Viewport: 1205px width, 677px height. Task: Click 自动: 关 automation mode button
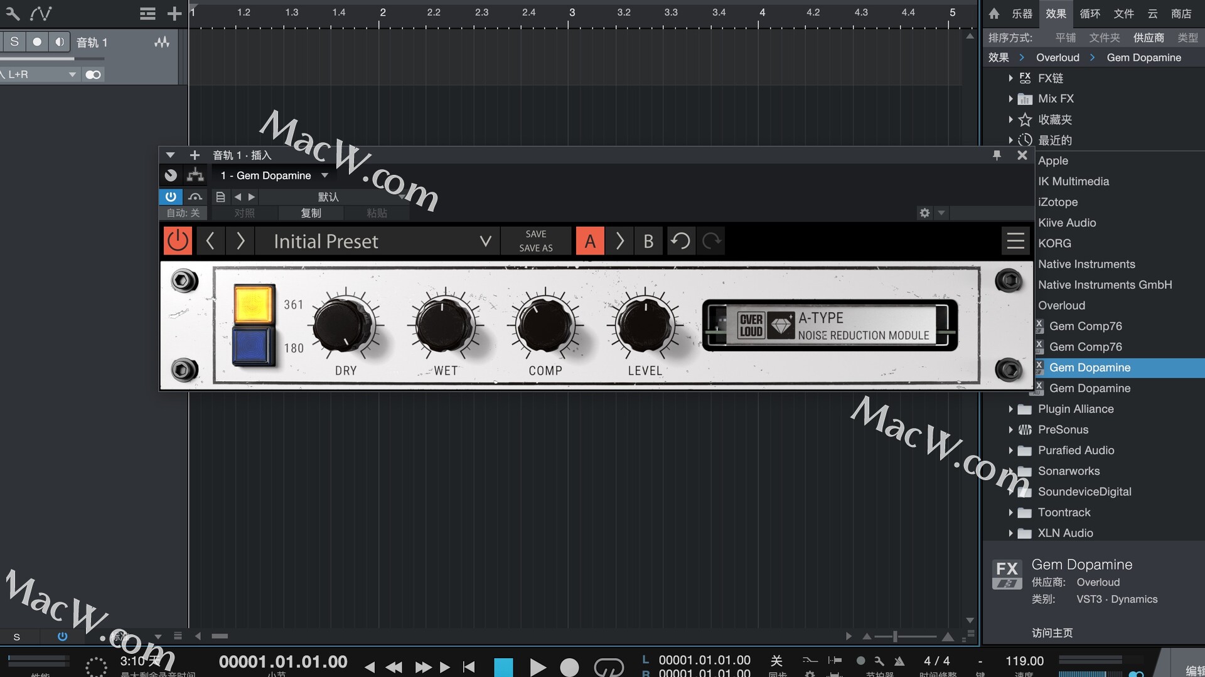(x=183, y=213)
